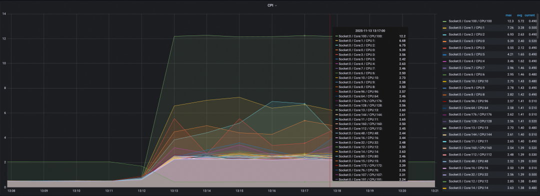Toggle series Socket:0 / Core:1 / CPU:1 in legend

click(x=466, y=28)
